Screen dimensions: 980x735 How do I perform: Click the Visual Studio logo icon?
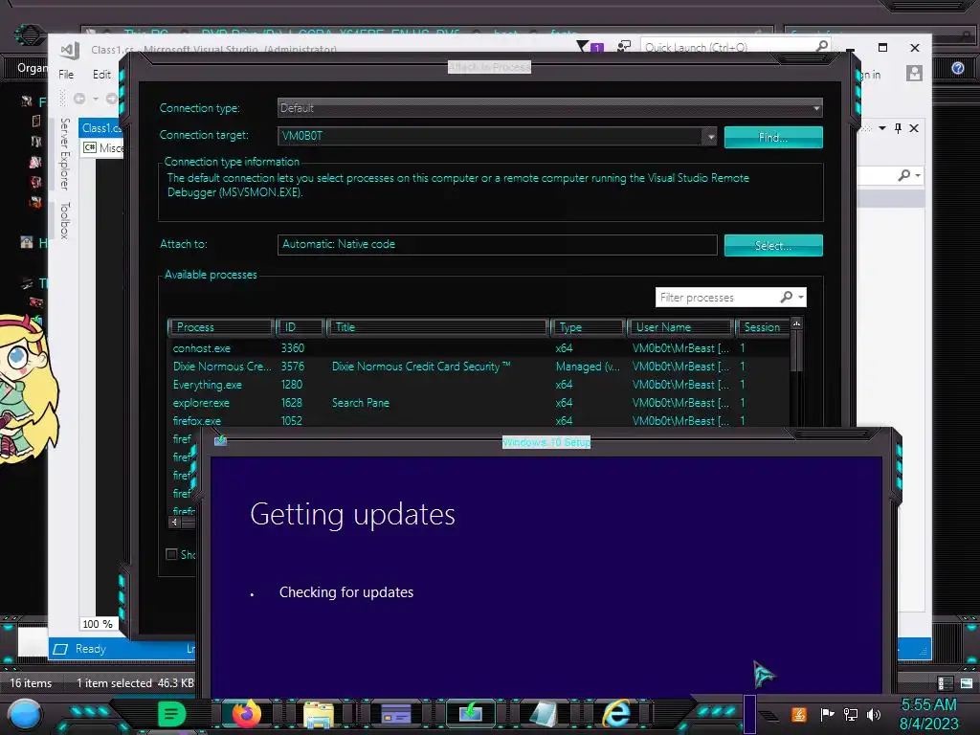[x=69, y=50]
